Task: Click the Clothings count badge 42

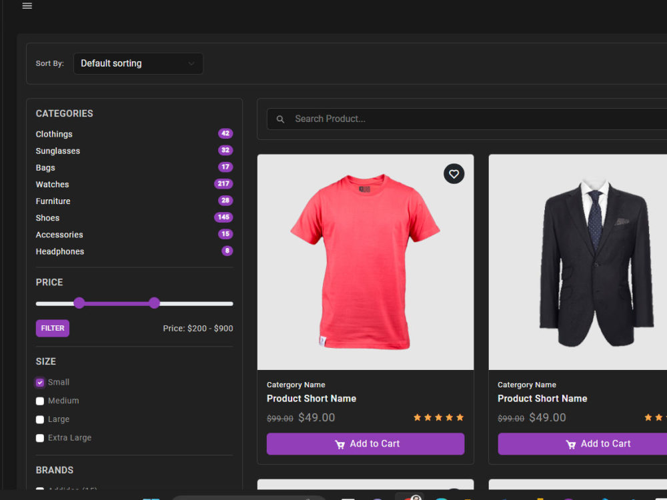Action: 225,133
